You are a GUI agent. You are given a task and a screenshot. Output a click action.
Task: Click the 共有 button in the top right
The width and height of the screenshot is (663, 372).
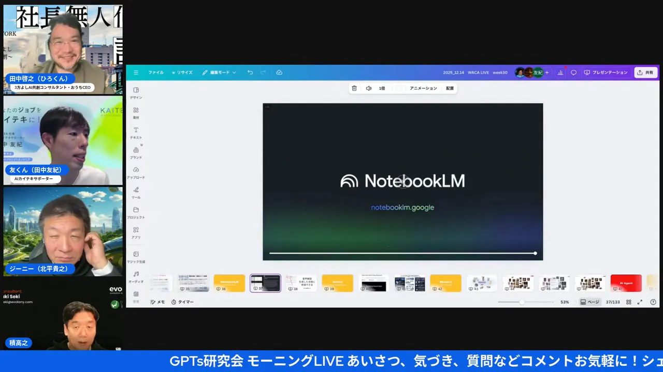click(645, 72)
